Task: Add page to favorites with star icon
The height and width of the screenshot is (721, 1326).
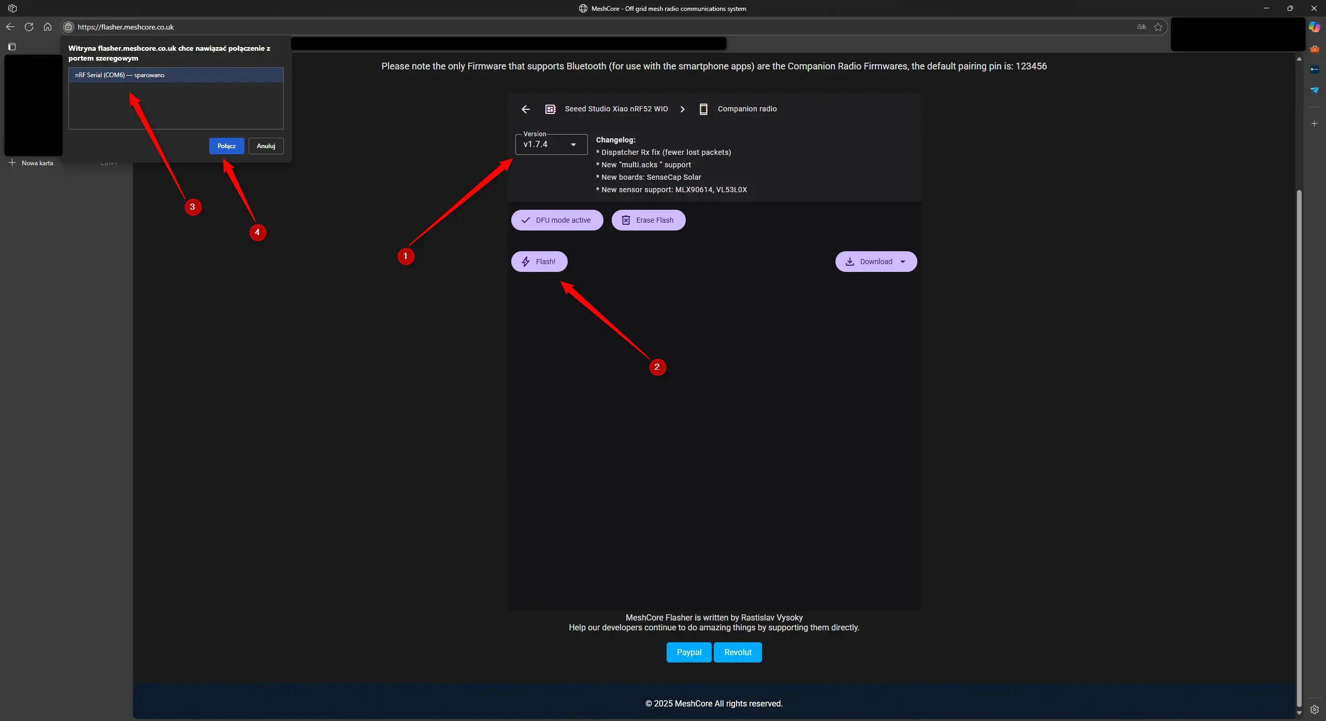Action: [x=1158, y=27]
